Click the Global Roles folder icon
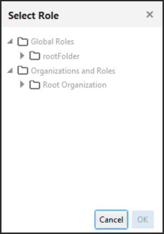This screenshot has width=164, height=234. tap(23, 42)
